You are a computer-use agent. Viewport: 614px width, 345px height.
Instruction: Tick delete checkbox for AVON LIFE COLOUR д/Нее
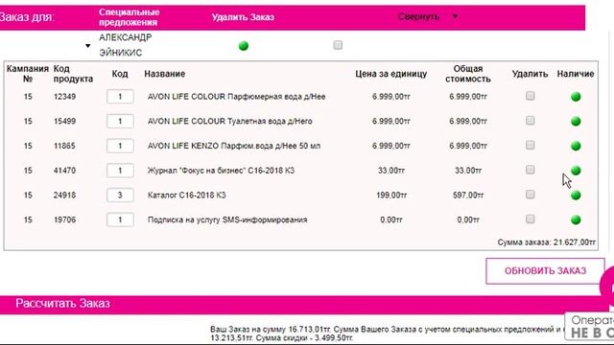(531, 96)
